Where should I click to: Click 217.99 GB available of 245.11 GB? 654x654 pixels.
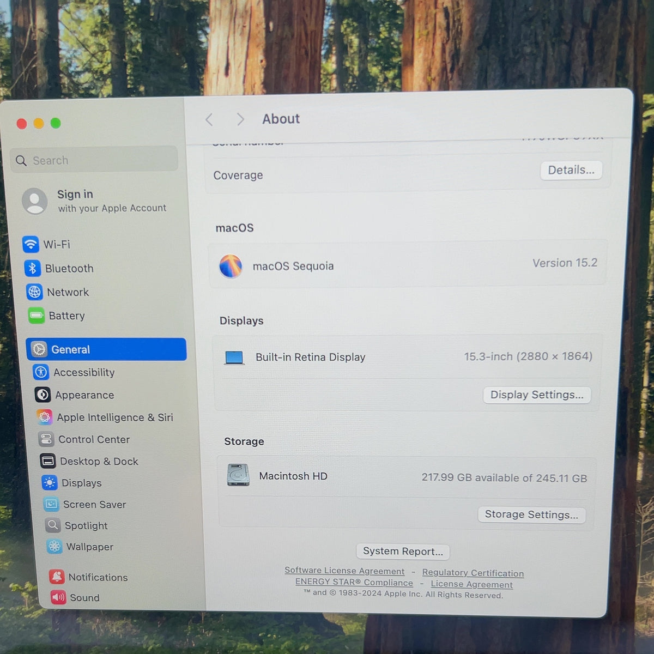(x=504, y=478)
